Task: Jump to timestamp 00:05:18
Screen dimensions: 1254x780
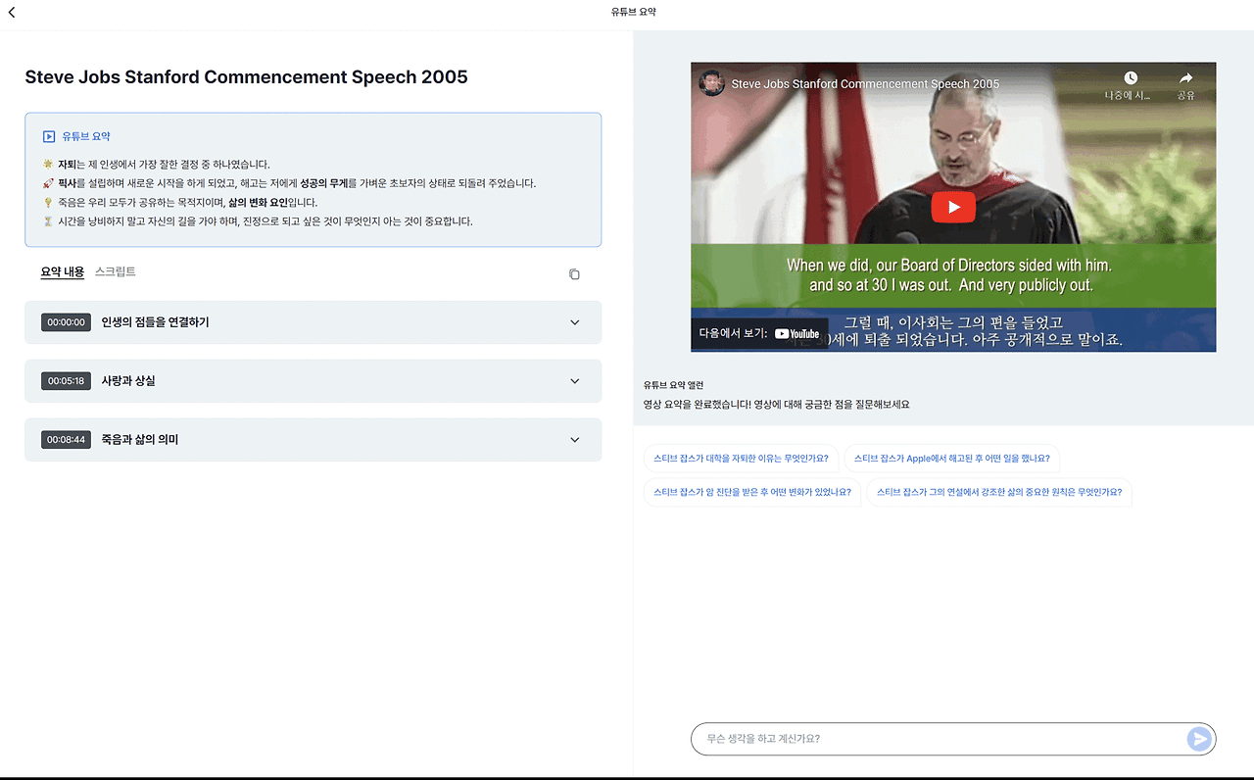Action: click(66, 381)
